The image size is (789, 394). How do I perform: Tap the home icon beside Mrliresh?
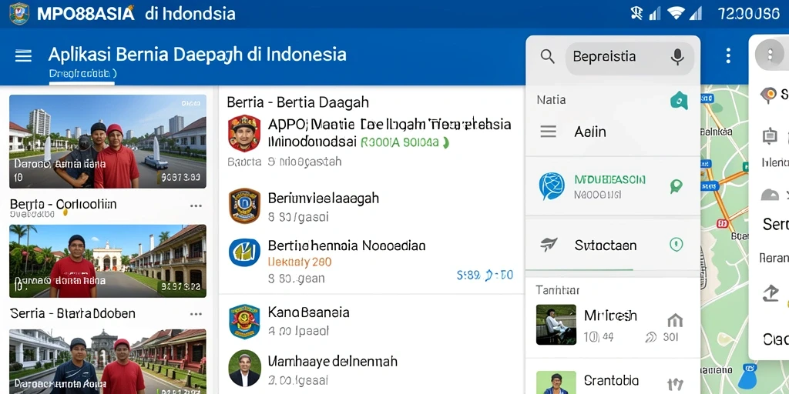click(674, 319)
